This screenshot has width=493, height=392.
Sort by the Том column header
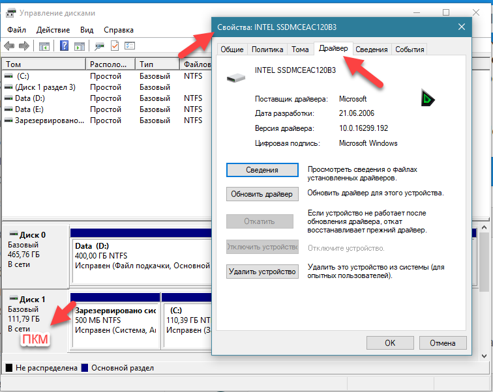[x=44, y=64]
